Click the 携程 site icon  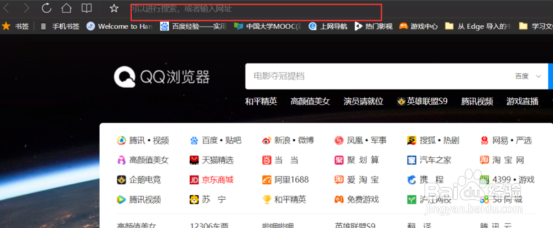tap(411, 180)
